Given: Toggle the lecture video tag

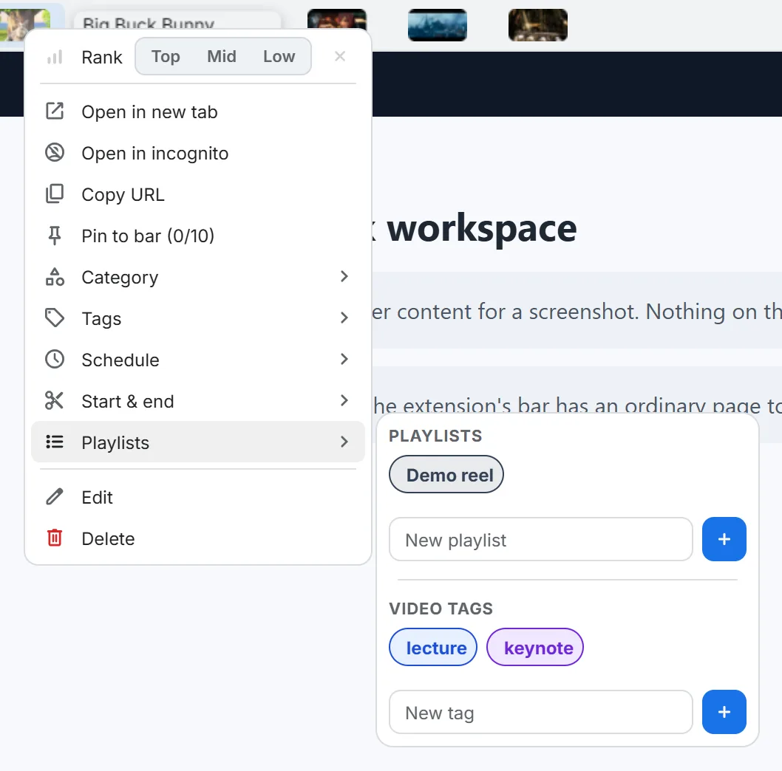Looking at the screenshot, I should coord(433,648).
